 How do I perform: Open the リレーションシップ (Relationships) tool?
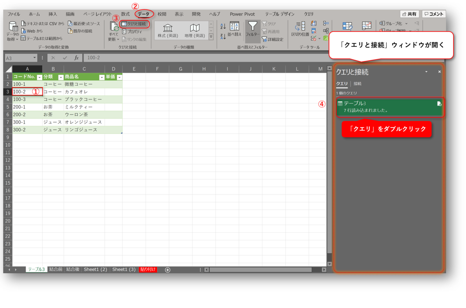click(x=325, y=30)
